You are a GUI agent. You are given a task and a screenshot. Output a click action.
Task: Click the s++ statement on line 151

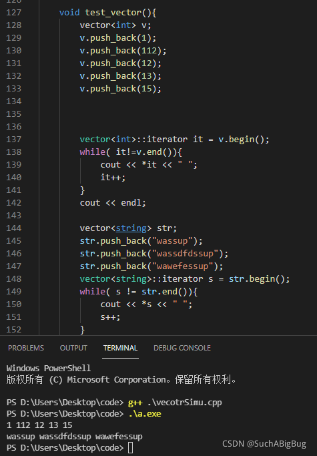[110, 317]
